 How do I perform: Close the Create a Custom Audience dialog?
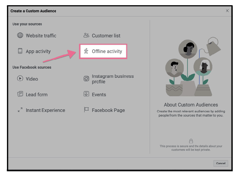click(227, 11)
